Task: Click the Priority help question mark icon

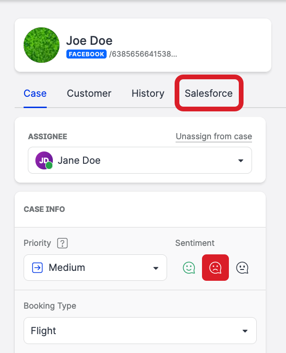Action: click(62, 244)
